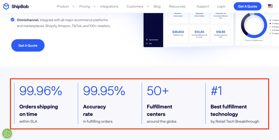Screen dimensions: 279x140
Task: Open the US flag region selector
Action: [270, 6]
